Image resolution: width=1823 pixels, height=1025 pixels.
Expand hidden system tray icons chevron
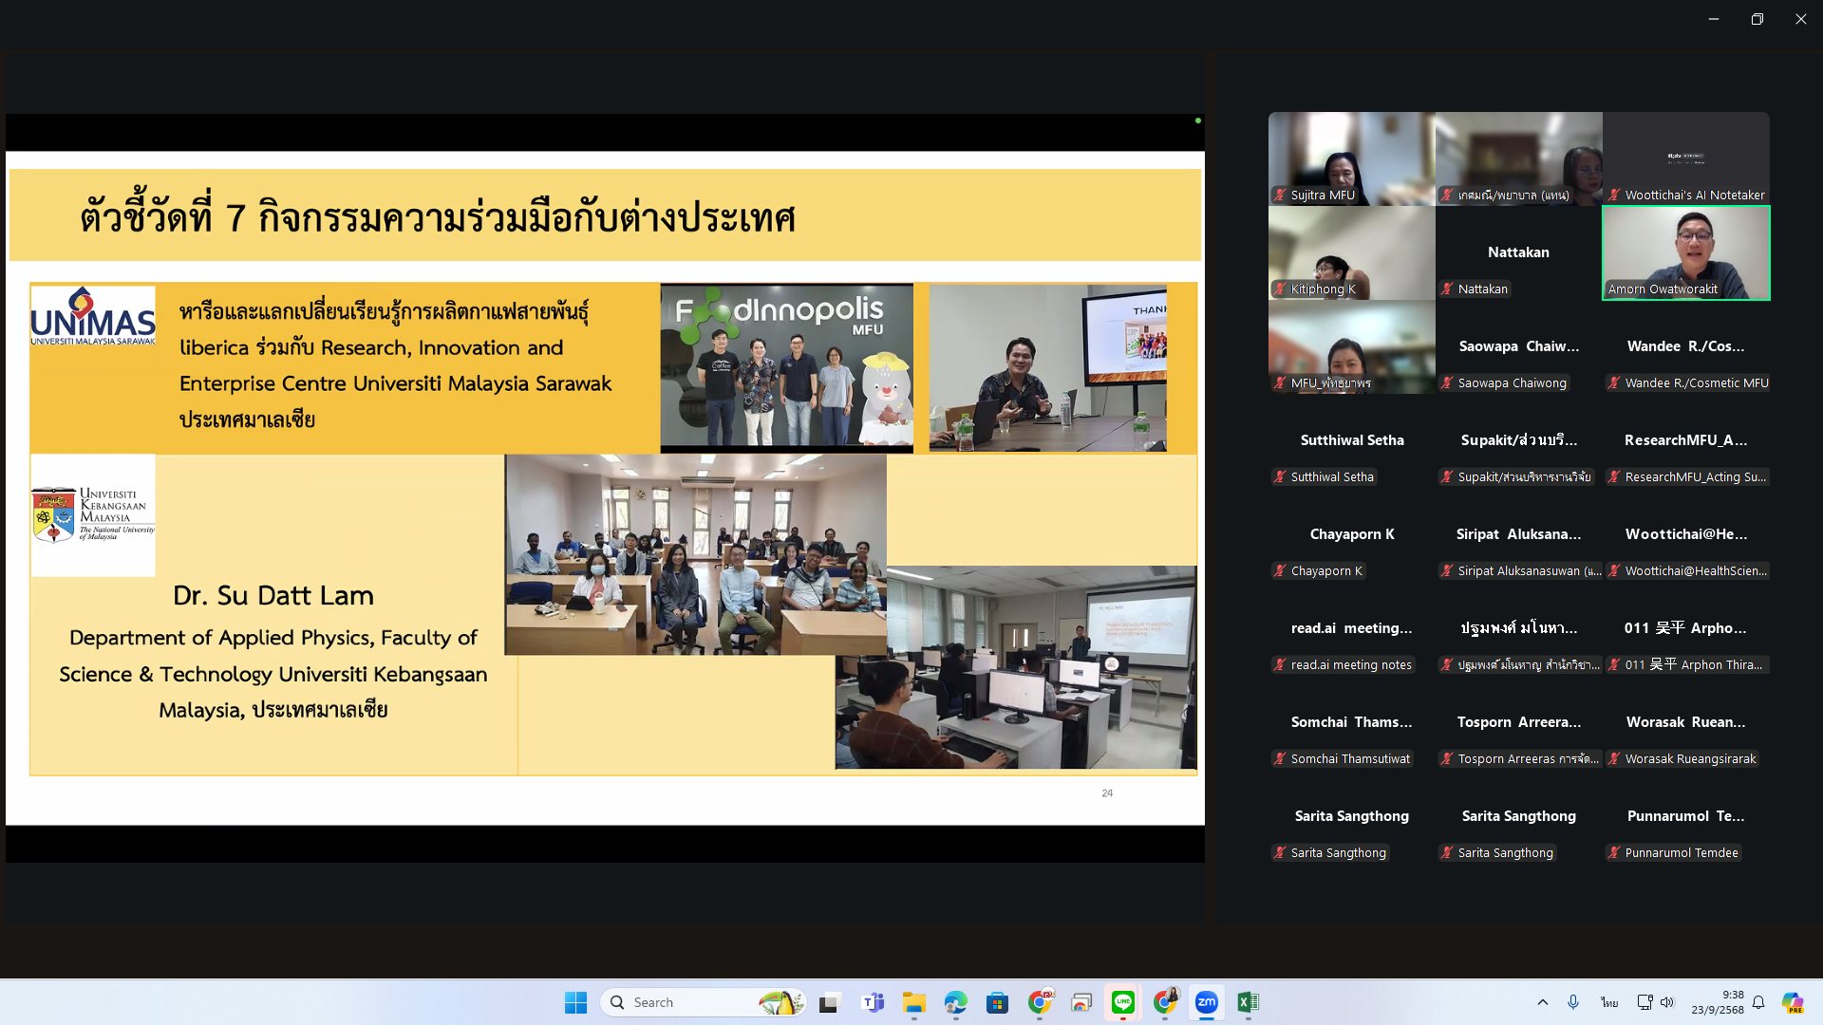coord(1542,1002)
